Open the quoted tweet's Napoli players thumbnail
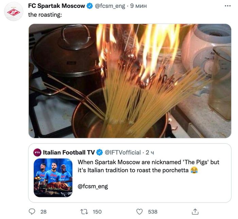 53,178
